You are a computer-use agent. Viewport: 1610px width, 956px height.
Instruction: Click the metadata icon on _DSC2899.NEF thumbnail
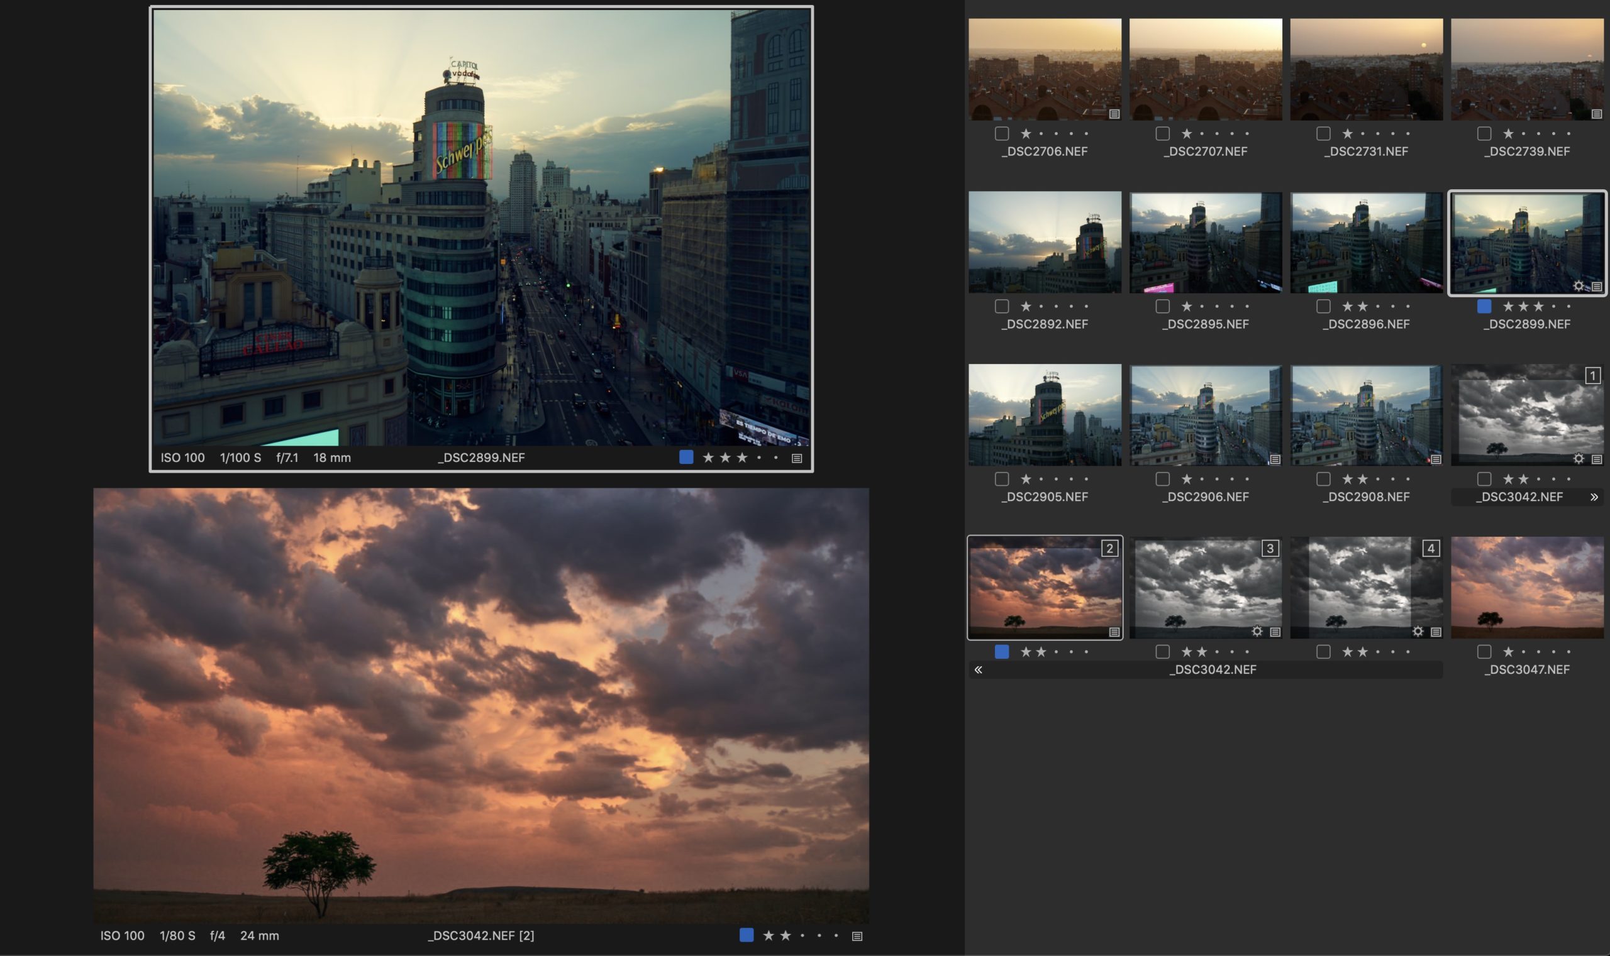point(1596,287)
